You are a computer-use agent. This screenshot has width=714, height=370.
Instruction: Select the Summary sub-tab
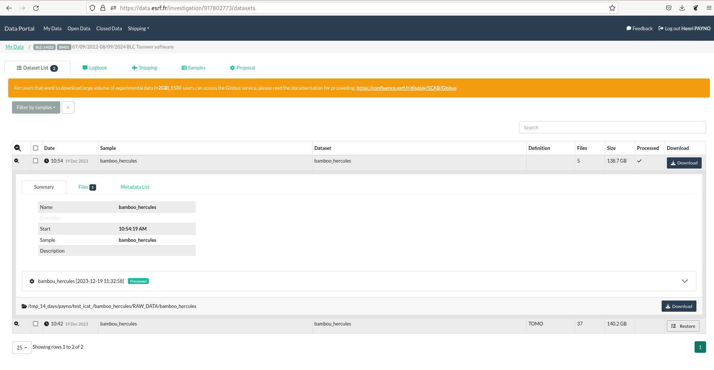[44, 187]
